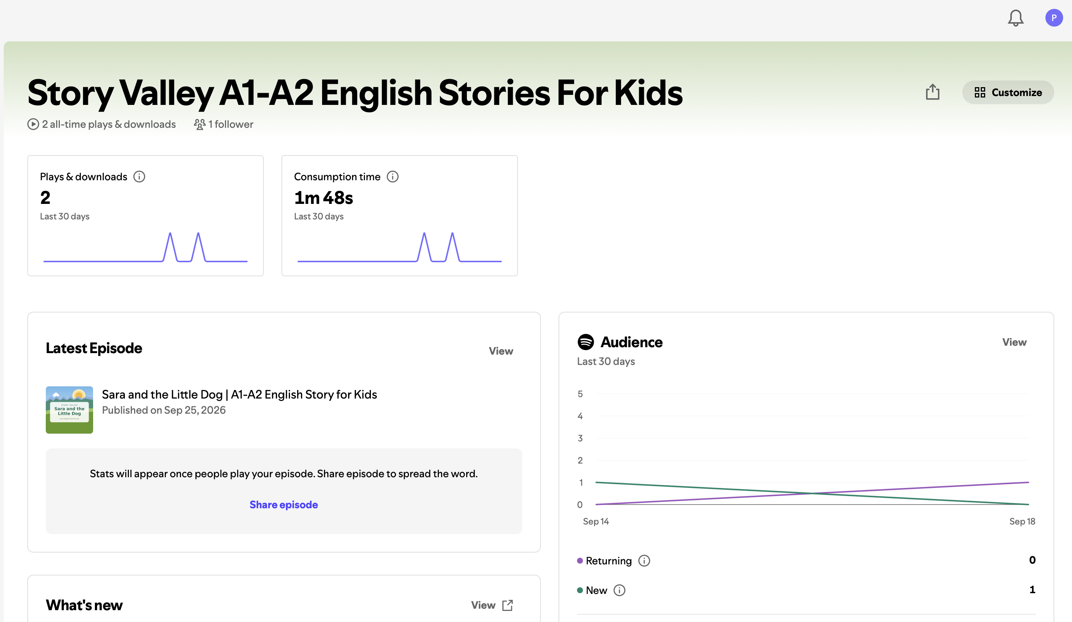The image size is (1072, 622).
Task: Click View in What's new section
Action: tap(483, 605)
